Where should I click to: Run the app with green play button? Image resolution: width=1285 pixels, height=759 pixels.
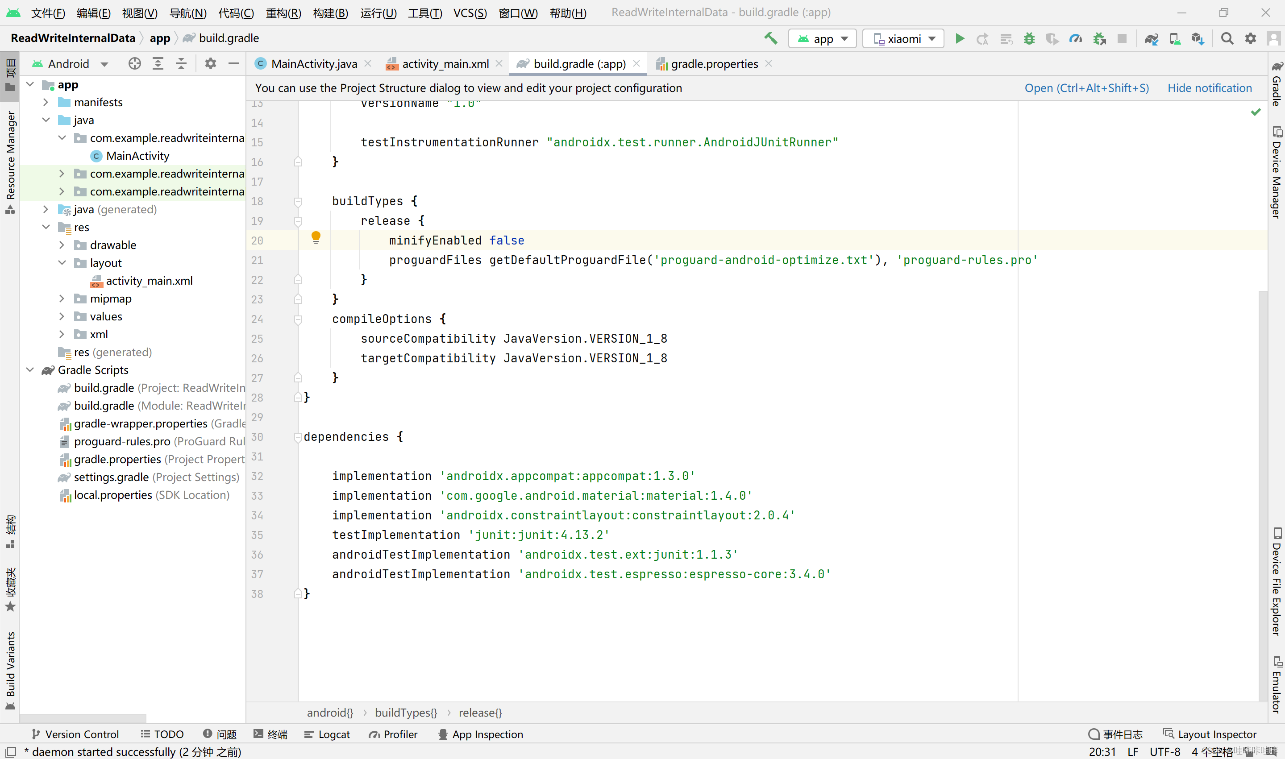[x=960, y=38]
